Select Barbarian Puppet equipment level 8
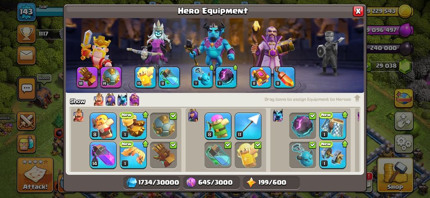Image resolution: width=430 pixels, height=198 pixels. [x=103, y=126]
